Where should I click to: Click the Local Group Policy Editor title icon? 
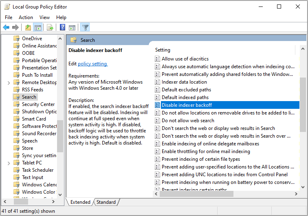pyautogui.click(x=7, y=7)
